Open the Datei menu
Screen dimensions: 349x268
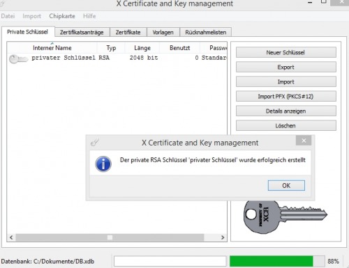[8, 16]
